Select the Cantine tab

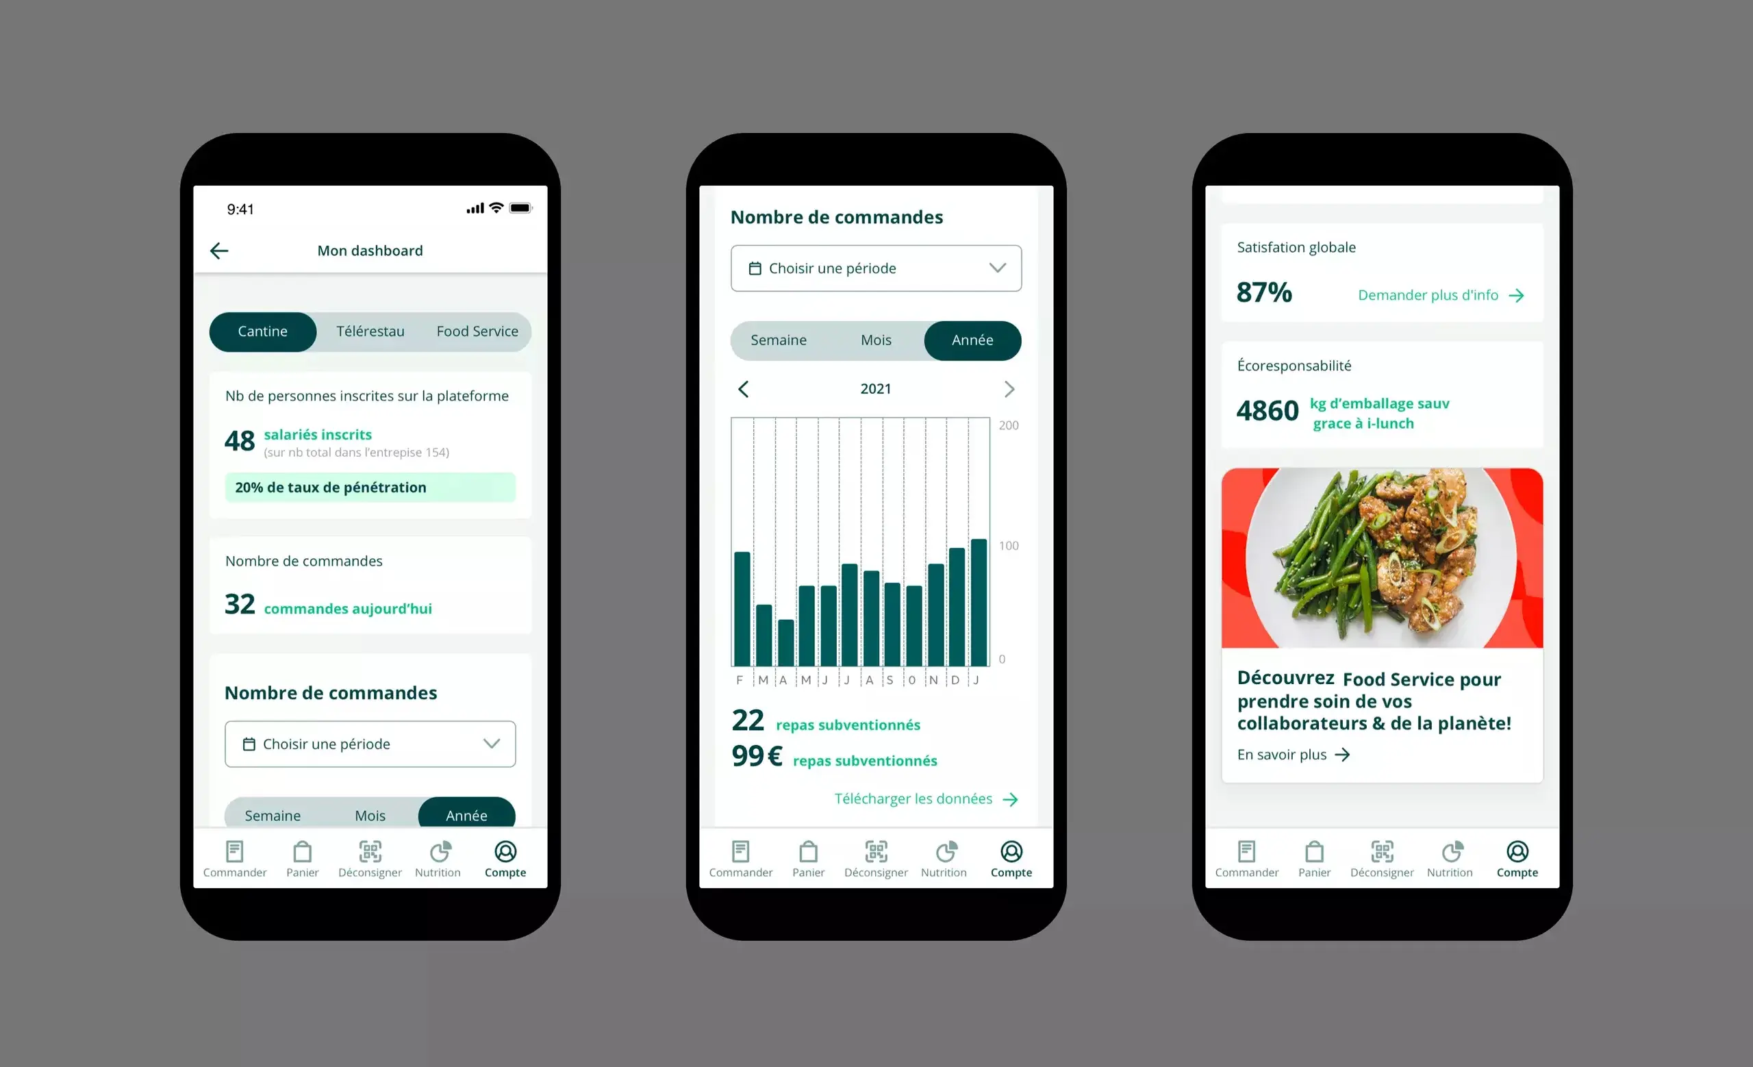pos(262,331)
